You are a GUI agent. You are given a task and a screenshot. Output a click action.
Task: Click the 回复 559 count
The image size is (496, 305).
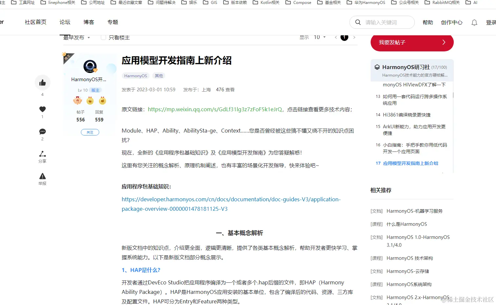pos(99,116)
